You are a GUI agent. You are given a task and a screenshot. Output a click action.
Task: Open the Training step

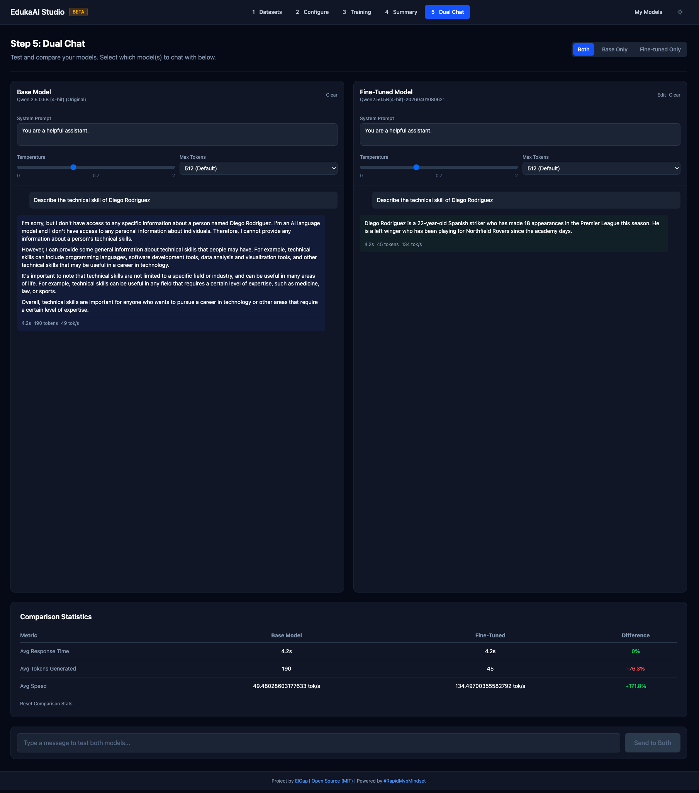356,12
